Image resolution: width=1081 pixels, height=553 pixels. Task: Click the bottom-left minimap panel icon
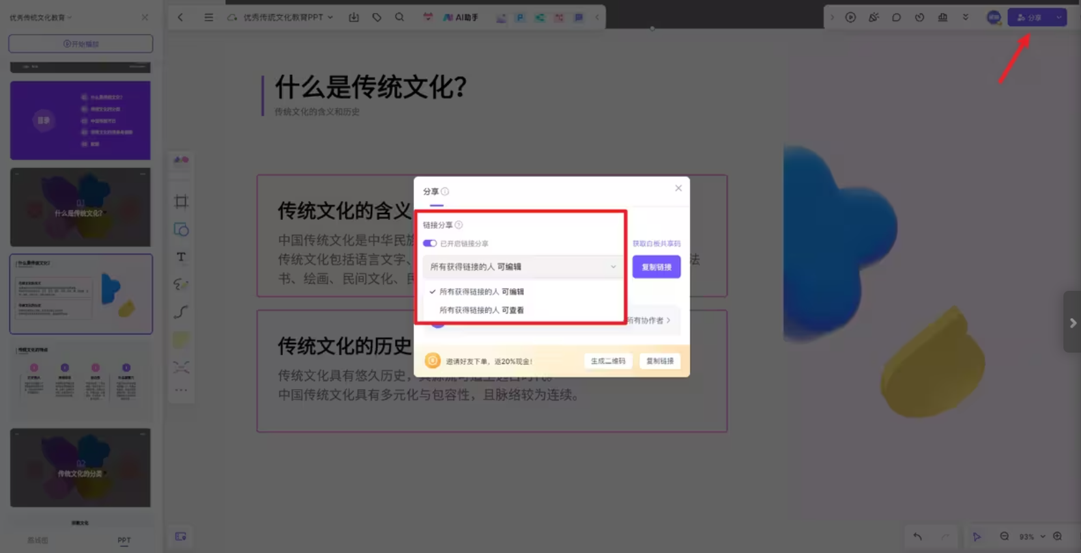coord(180,537)
